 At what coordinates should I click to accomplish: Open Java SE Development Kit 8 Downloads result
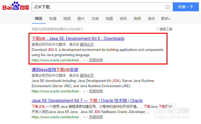click(x=78, y=38)
